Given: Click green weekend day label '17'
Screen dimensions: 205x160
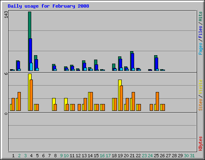Looking at the screenshot, I should click(x=108, y=156).
